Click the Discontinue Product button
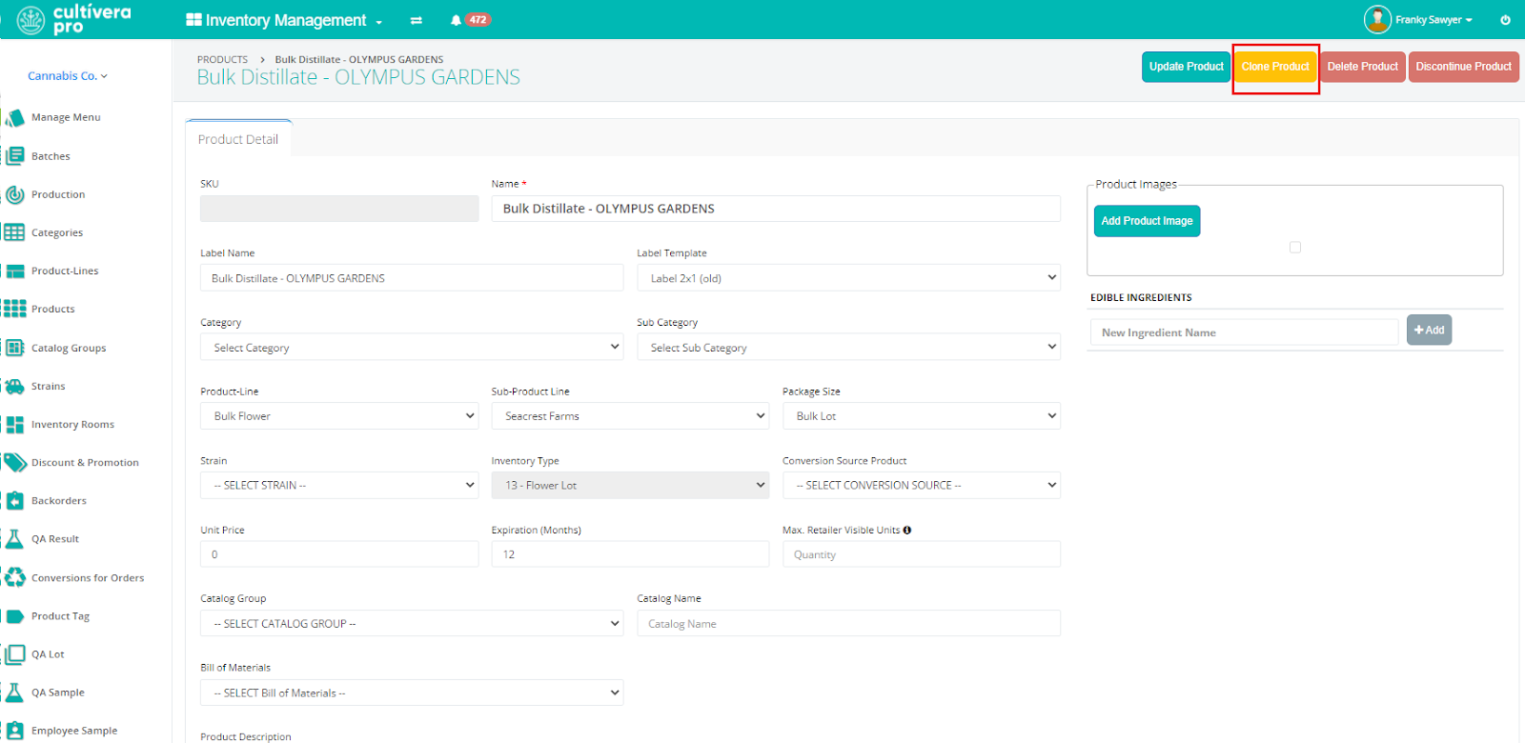Screen dimensions: 1525x743 click(x=1463, y=67)
